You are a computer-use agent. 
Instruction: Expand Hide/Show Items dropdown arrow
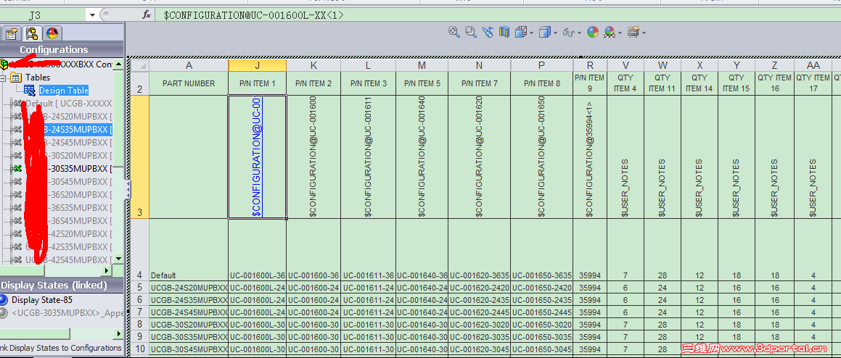point(579,33)
